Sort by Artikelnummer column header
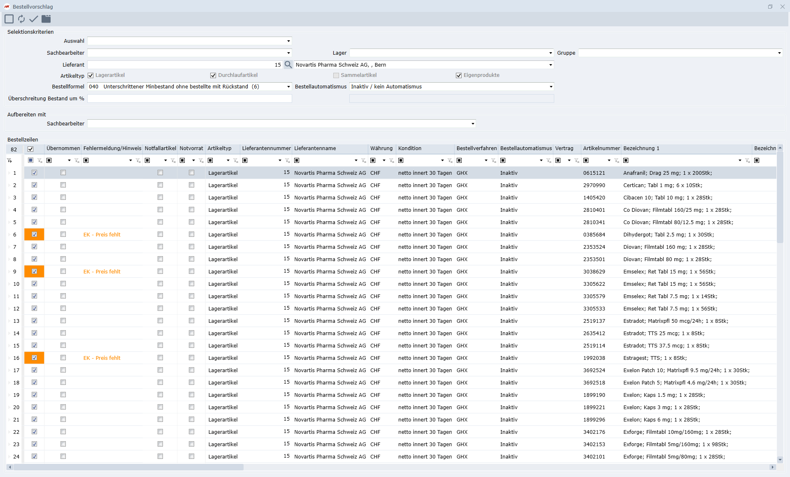The image size is (790, 477). [x=601, y=148]
